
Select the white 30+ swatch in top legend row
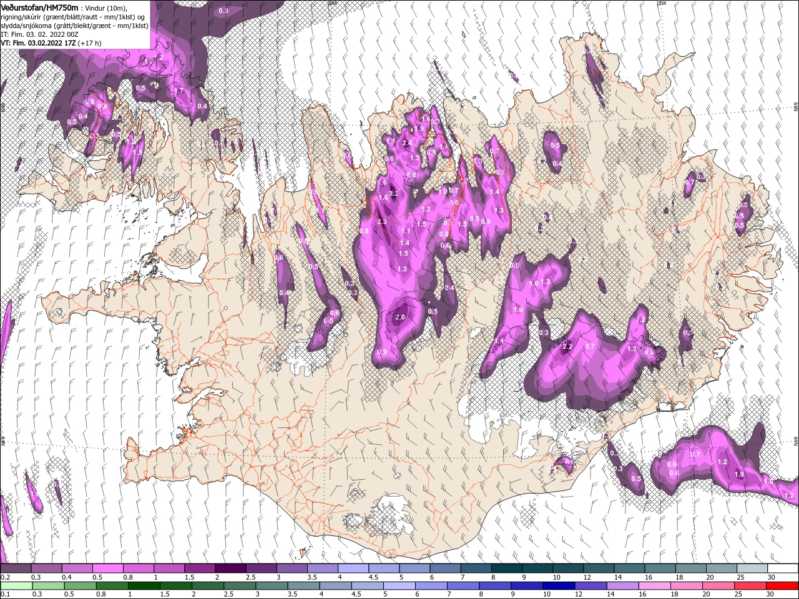pyautogui.click(x=783, y=568)
